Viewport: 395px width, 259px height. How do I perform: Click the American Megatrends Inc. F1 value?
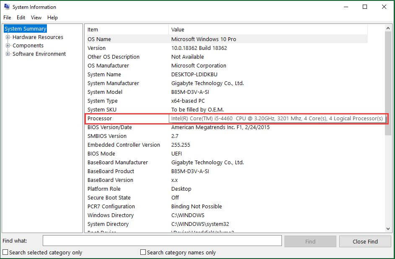(x=220, y=127)
